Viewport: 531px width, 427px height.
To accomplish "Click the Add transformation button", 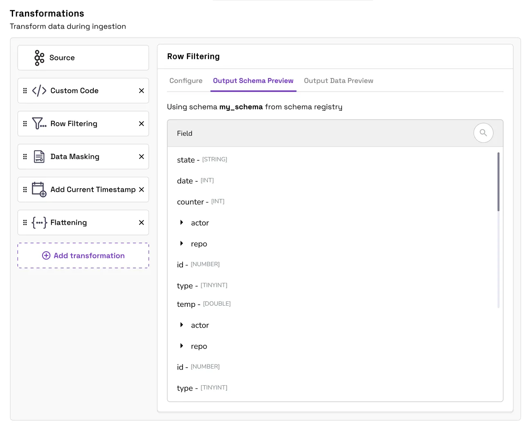I will (x=83, y=255).
